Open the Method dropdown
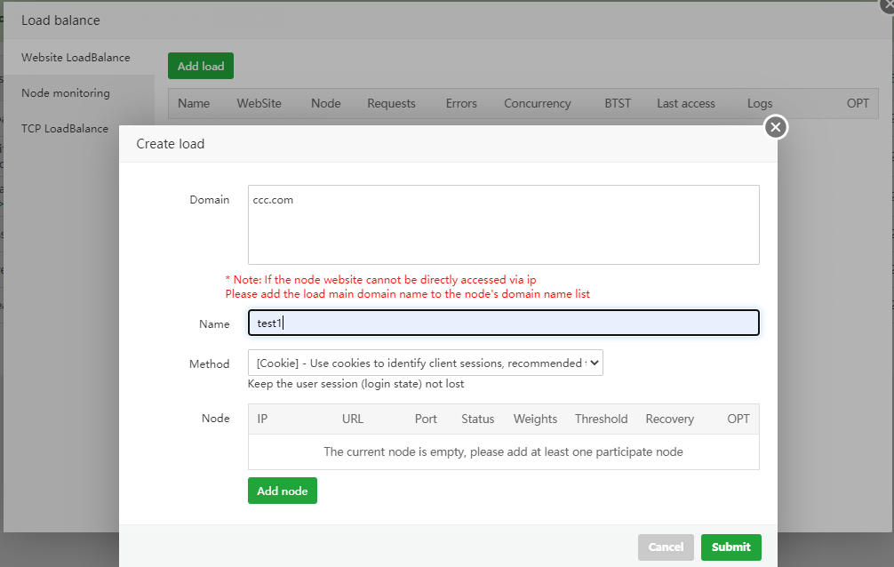This screenshot has width=894, height=567. (x=425, y=363)
